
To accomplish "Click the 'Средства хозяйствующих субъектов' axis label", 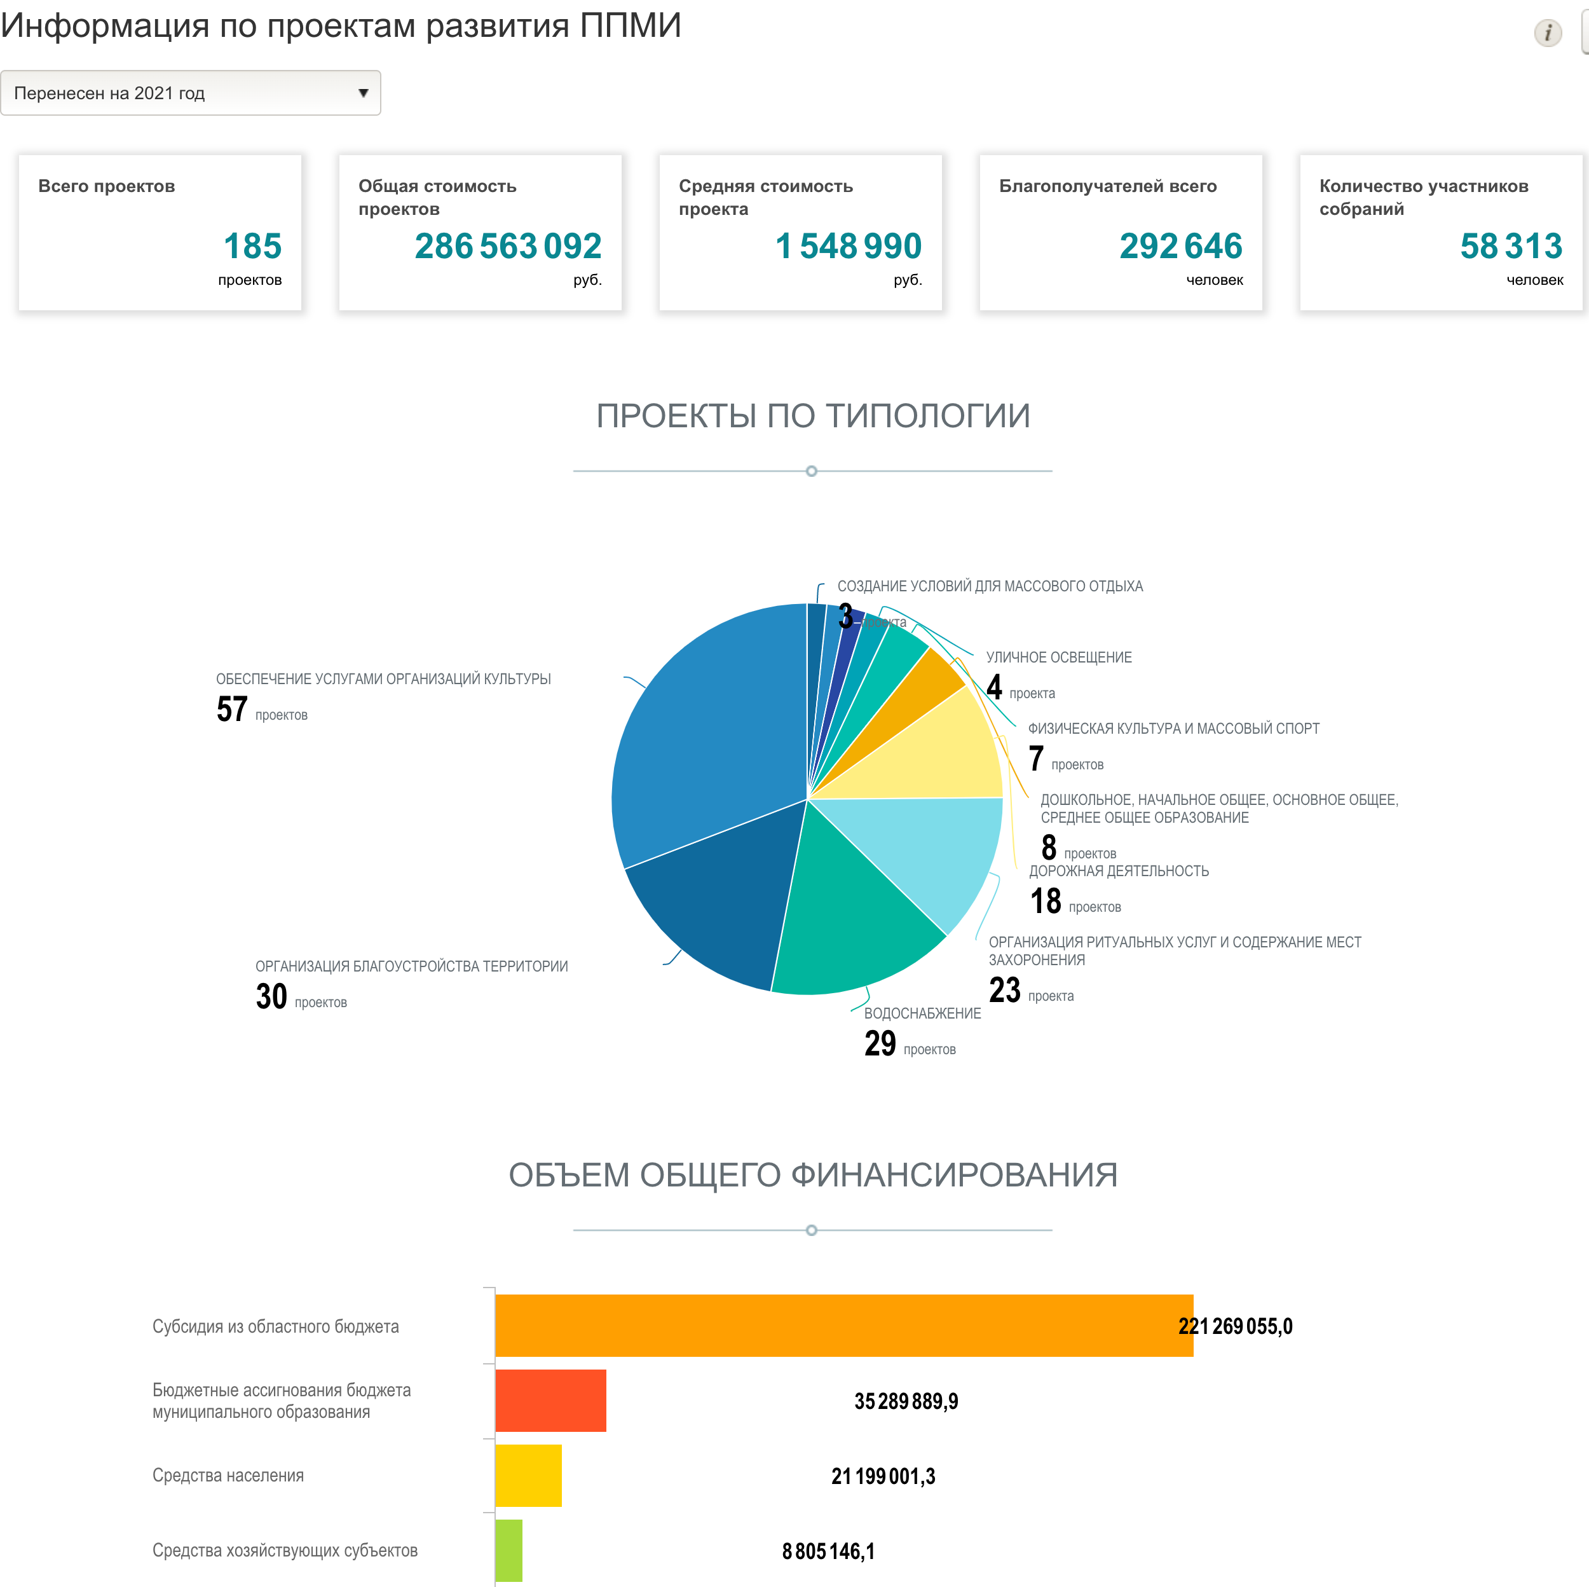I will click(x=285, y=1550).
